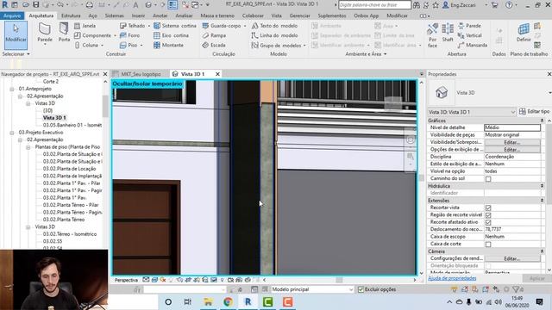The width and height of the screenshot is (552, 310).
Task: Select the Modificar tool
Action: (16, 34)
